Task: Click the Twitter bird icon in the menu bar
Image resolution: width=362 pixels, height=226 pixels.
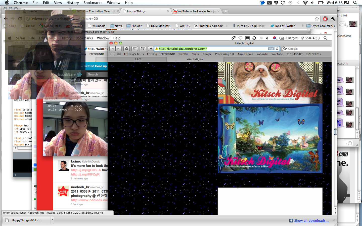Action: pos(262,3)
